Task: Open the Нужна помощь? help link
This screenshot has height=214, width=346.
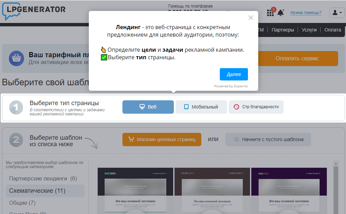Action: tap(306, 13)
